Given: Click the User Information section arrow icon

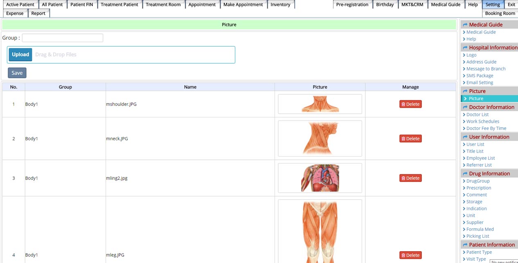Looking at the screenshot, I should click(x=465, y=137).
